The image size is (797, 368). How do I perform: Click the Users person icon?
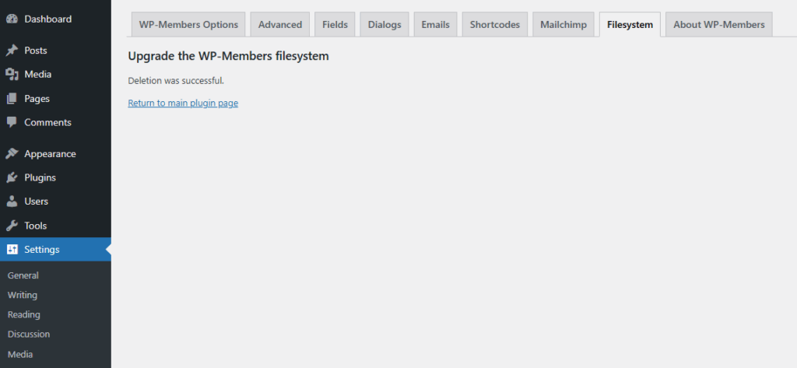point(12,202)
